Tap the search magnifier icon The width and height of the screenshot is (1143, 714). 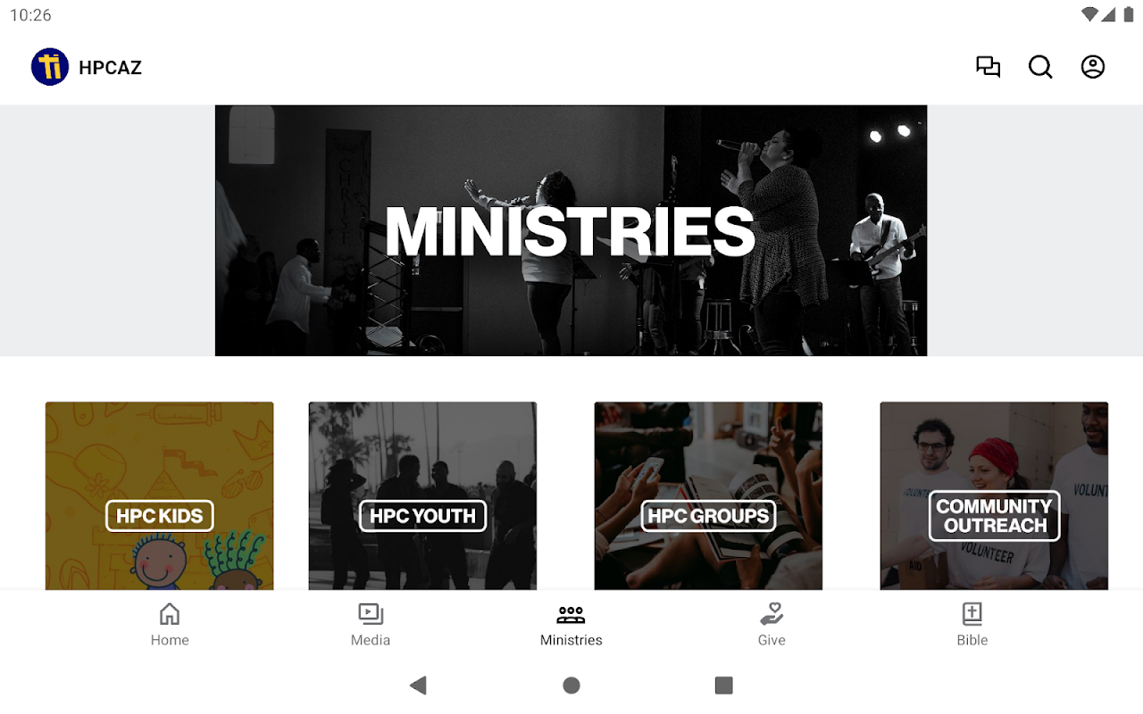coord(1040,67)
